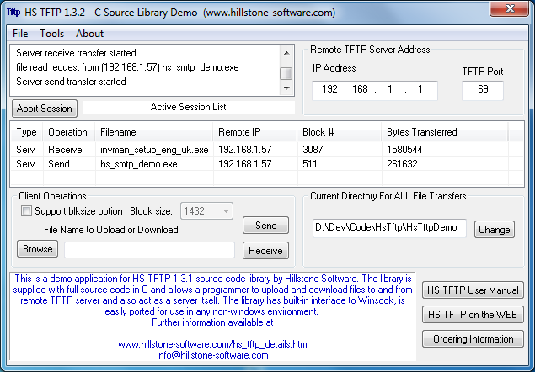Click the Ordering Information button
The width and height of the screenshot is (535, 372).
click(x=473, y=339)
